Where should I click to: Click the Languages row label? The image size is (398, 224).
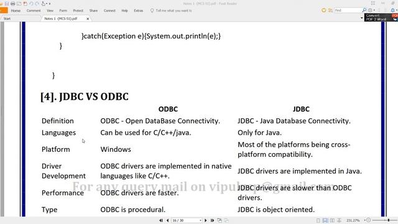[x=58, y=133]
